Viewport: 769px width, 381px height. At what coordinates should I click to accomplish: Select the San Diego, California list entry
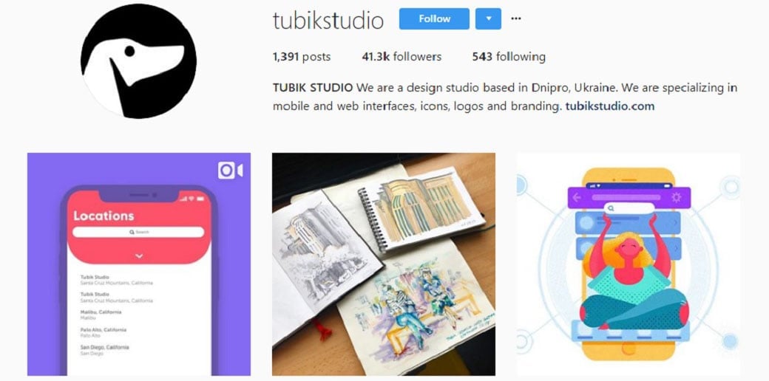click(x=104, y=350)
